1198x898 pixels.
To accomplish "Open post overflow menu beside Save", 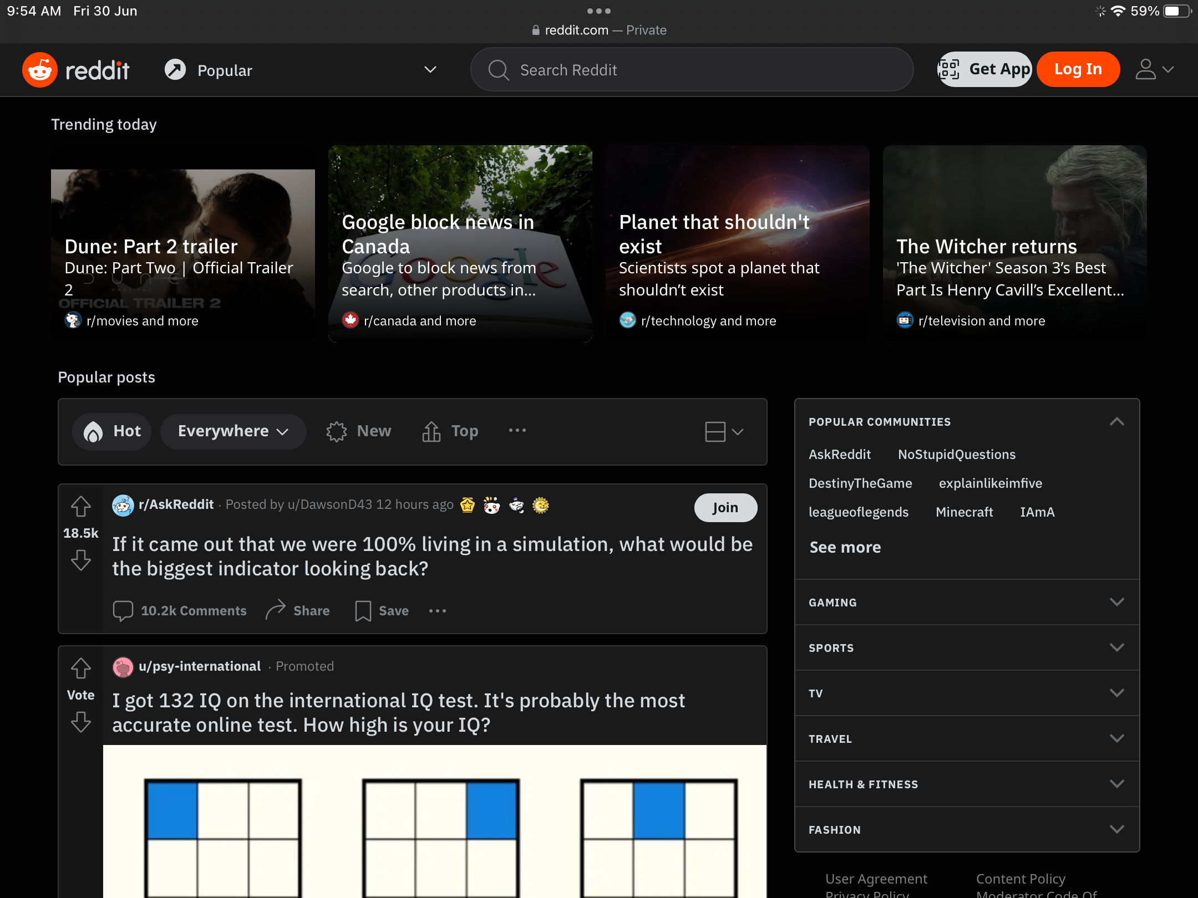I will [438, 611].
